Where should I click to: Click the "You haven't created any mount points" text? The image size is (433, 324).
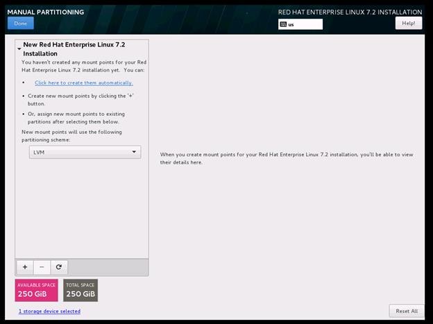(x=84, y=67)
